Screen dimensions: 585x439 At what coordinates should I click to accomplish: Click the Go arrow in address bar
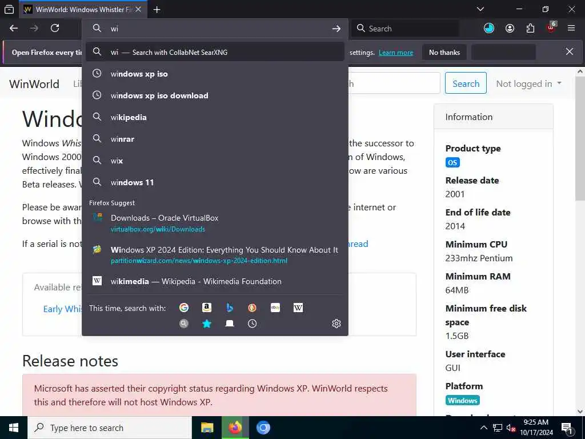pos(336,29)
